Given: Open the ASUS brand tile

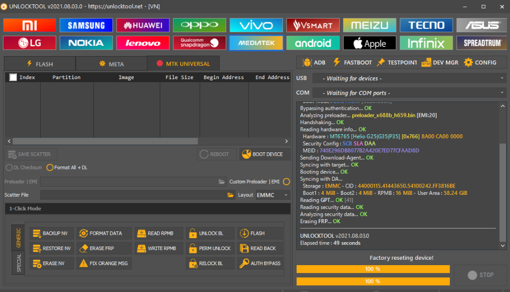Looking at the screenshot, I should point(483,25).
